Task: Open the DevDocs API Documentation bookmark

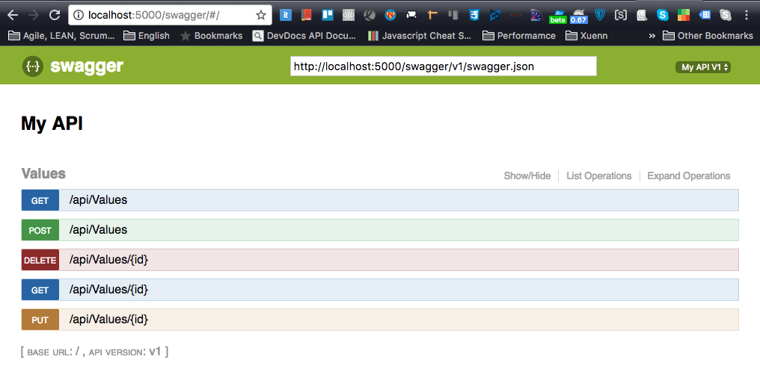Action: tap(307, 35)
